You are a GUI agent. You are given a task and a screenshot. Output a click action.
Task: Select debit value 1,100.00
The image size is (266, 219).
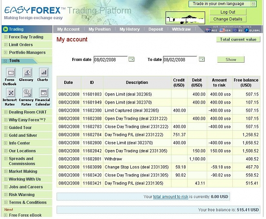point(197,159)
